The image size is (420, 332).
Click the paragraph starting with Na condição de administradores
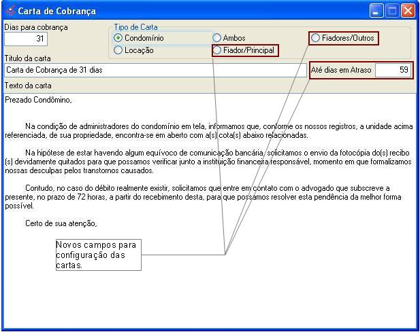coord(204,130)
